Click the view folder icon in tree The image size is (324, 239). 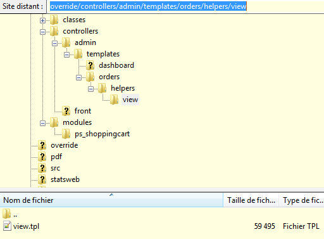click(x=115, y=100)
